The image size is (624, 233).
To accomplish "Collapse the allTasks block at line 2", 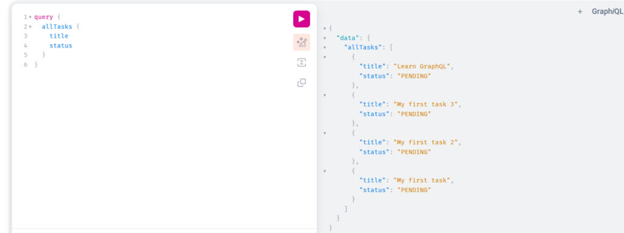I will click(30, 27).
